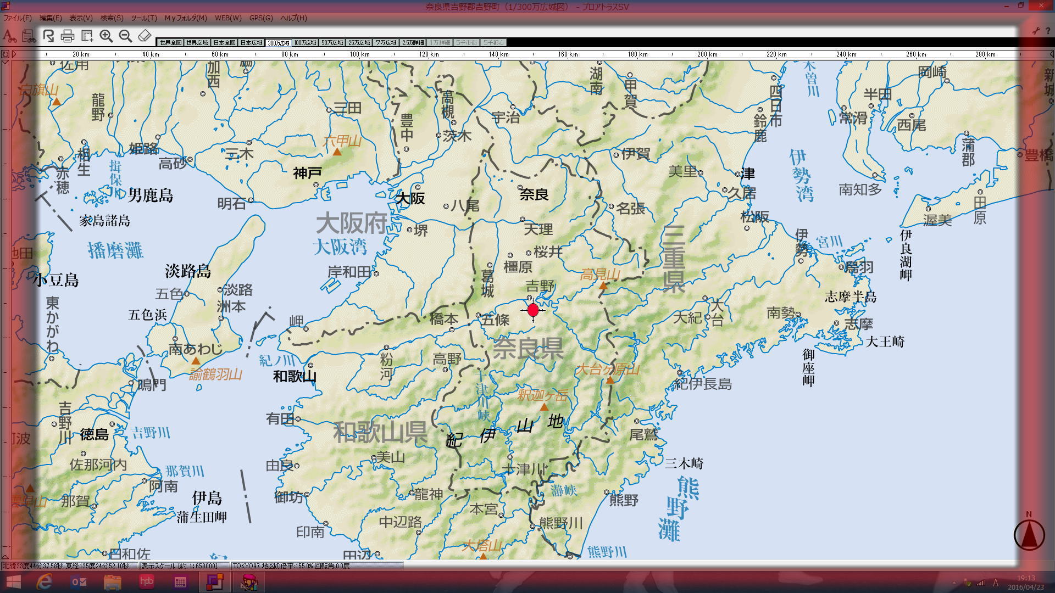Click the red location marker on map
This screenshot has width=1055, height=593.
(x=533, y=310)
